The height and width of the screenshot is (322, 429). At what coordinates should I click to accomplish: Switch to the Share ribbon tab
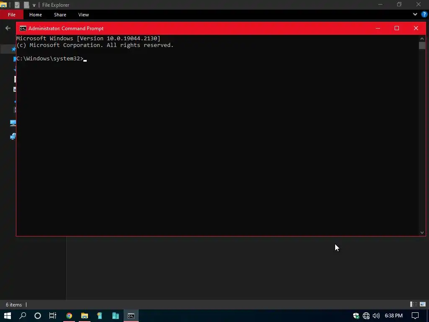tap(60, 15)
